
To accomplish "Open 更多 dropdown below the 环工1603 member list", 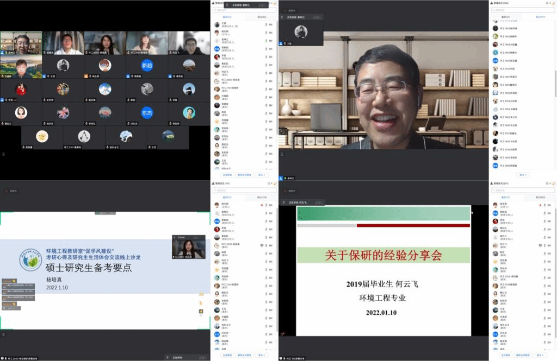I will click(522, 175).
